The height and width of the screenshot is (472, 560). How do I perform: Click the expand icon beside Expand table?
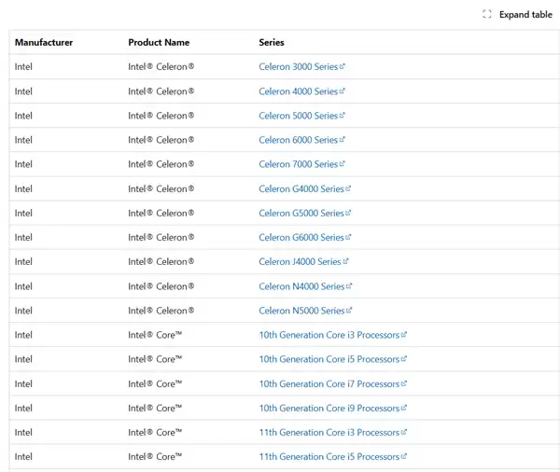point(487,14)
